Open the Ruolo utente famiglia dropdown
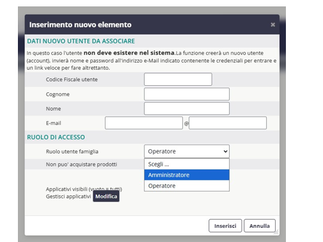Viewport: 323px width, 242px height. [187, 151]
